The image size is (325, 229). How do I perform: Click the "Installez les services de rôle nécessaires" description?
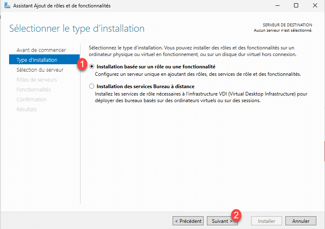pos(201,97)
